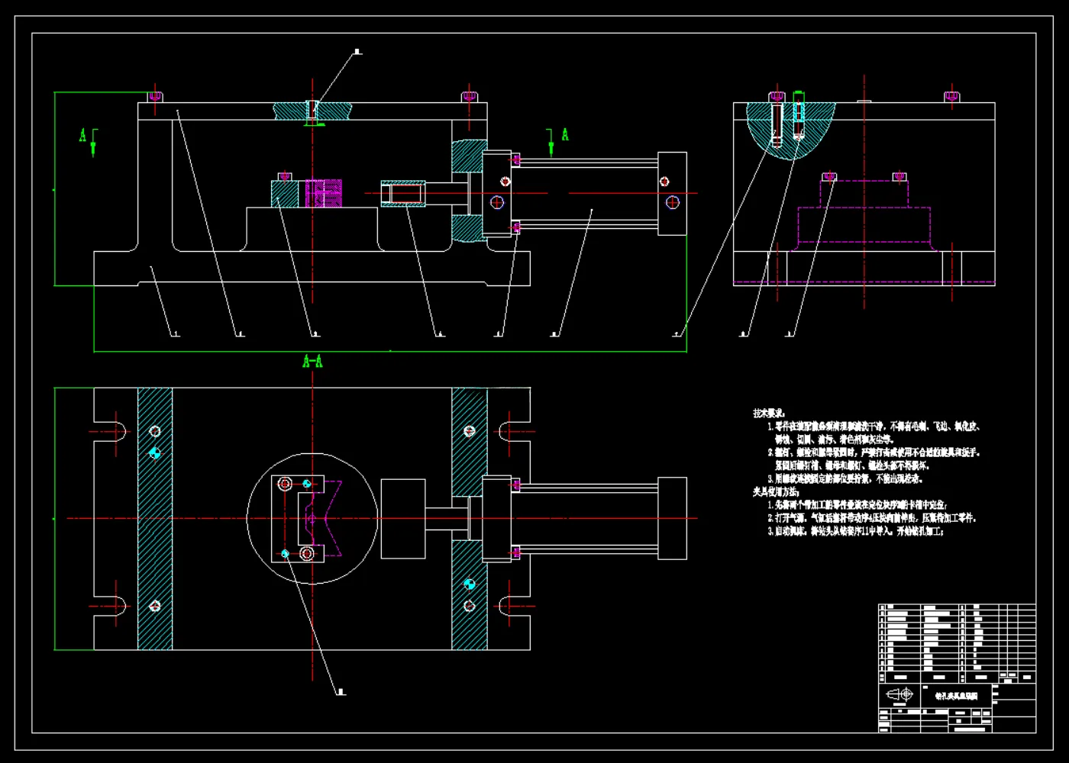Screen dimensions: 1069x763
Task: Click item 3 under the 技术要求 heading
Action: click(845, 479)
